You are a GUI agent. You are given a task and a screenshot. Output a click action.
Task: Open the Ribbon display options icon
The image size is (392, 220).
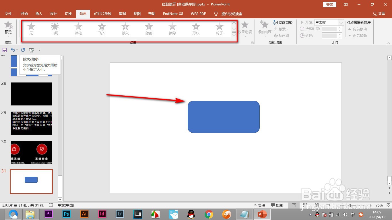(346, 4)
